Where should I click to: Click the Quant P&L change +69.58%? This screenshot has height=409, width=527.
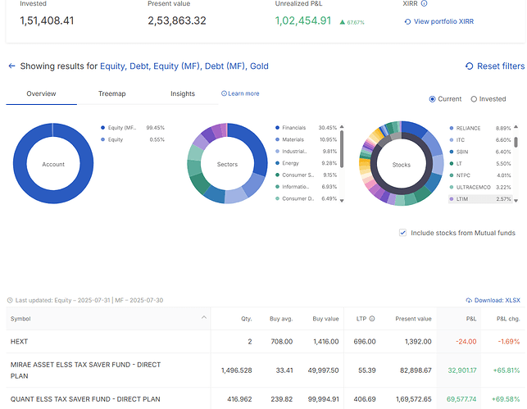[x=506, y=399]
